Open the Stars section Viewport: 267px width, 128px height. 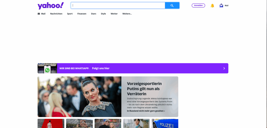coord(94,14)
